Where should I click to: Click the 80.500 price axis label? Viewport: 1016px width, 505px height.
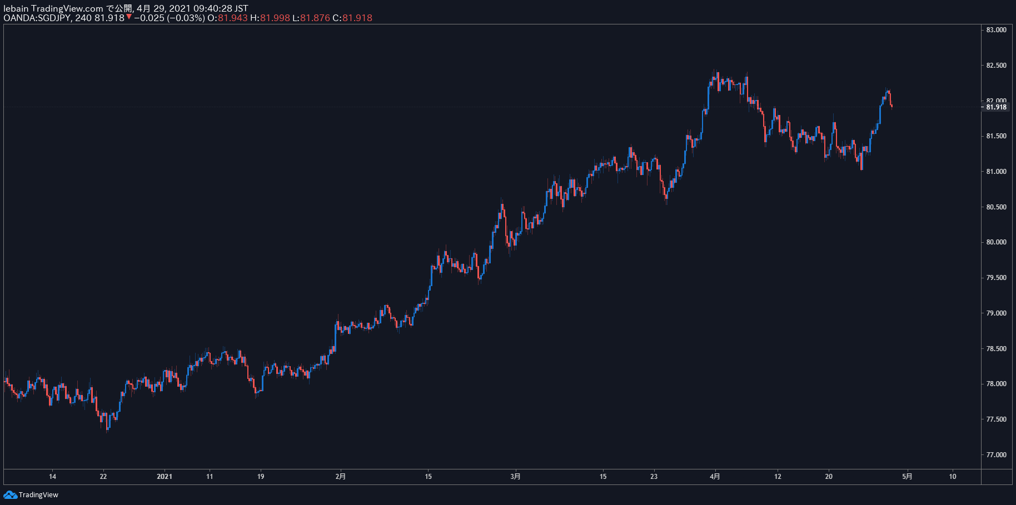996,207
